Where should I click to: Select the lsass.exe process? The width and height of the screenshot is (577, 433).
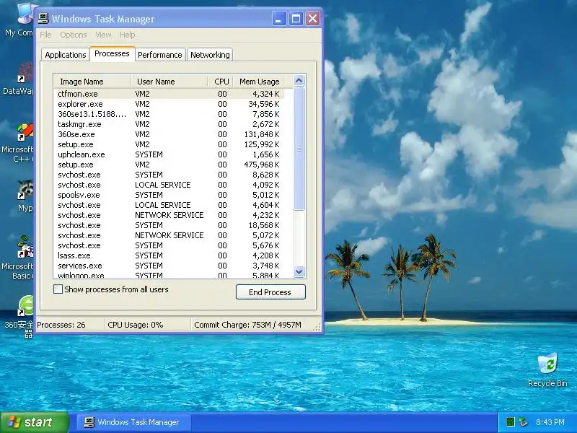[169, 255]
